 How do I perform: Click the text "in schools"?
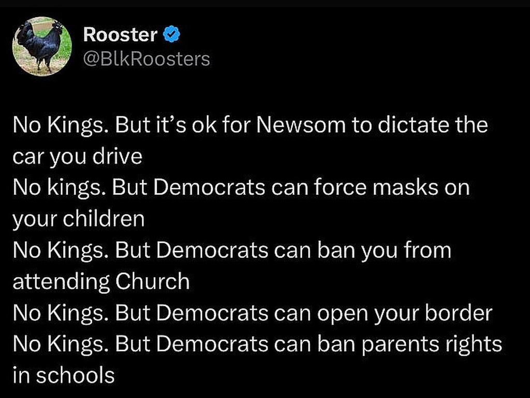pyautogui.click(x=63, y=376)
